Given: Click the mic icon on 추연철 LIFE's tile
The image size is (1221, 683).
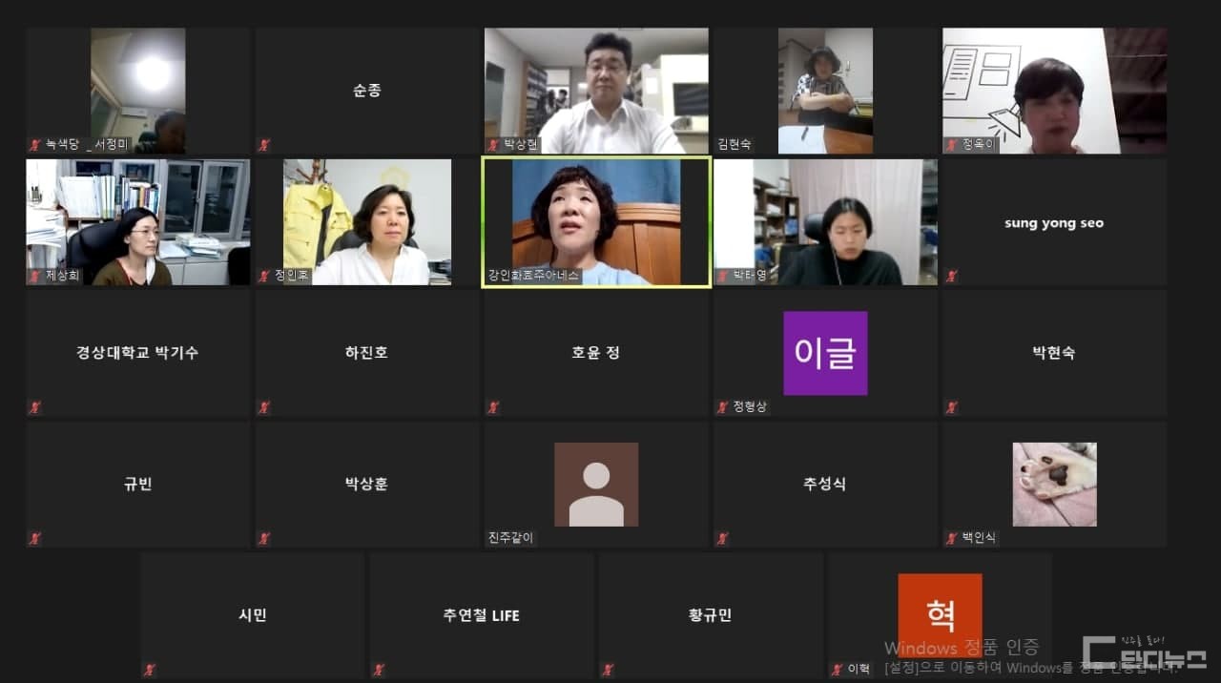Looking at the screenshot, I should 377,670.
